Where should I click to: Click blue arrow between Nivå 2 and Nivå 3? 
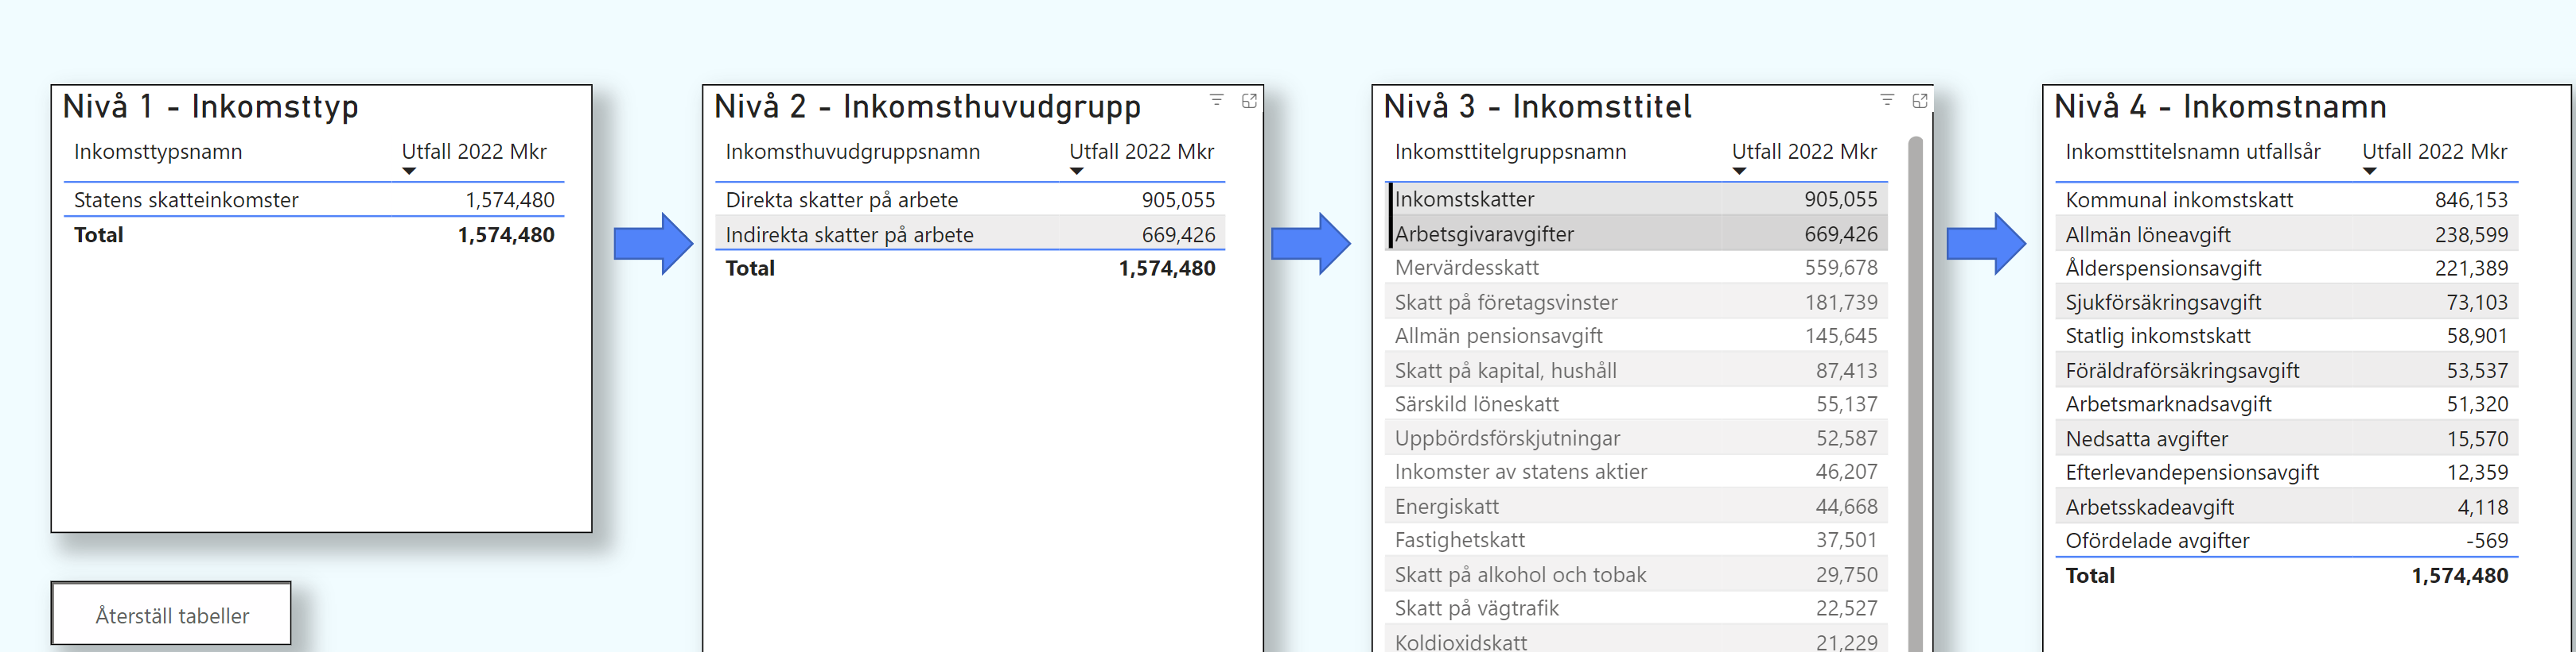[x=1310, y=244]
